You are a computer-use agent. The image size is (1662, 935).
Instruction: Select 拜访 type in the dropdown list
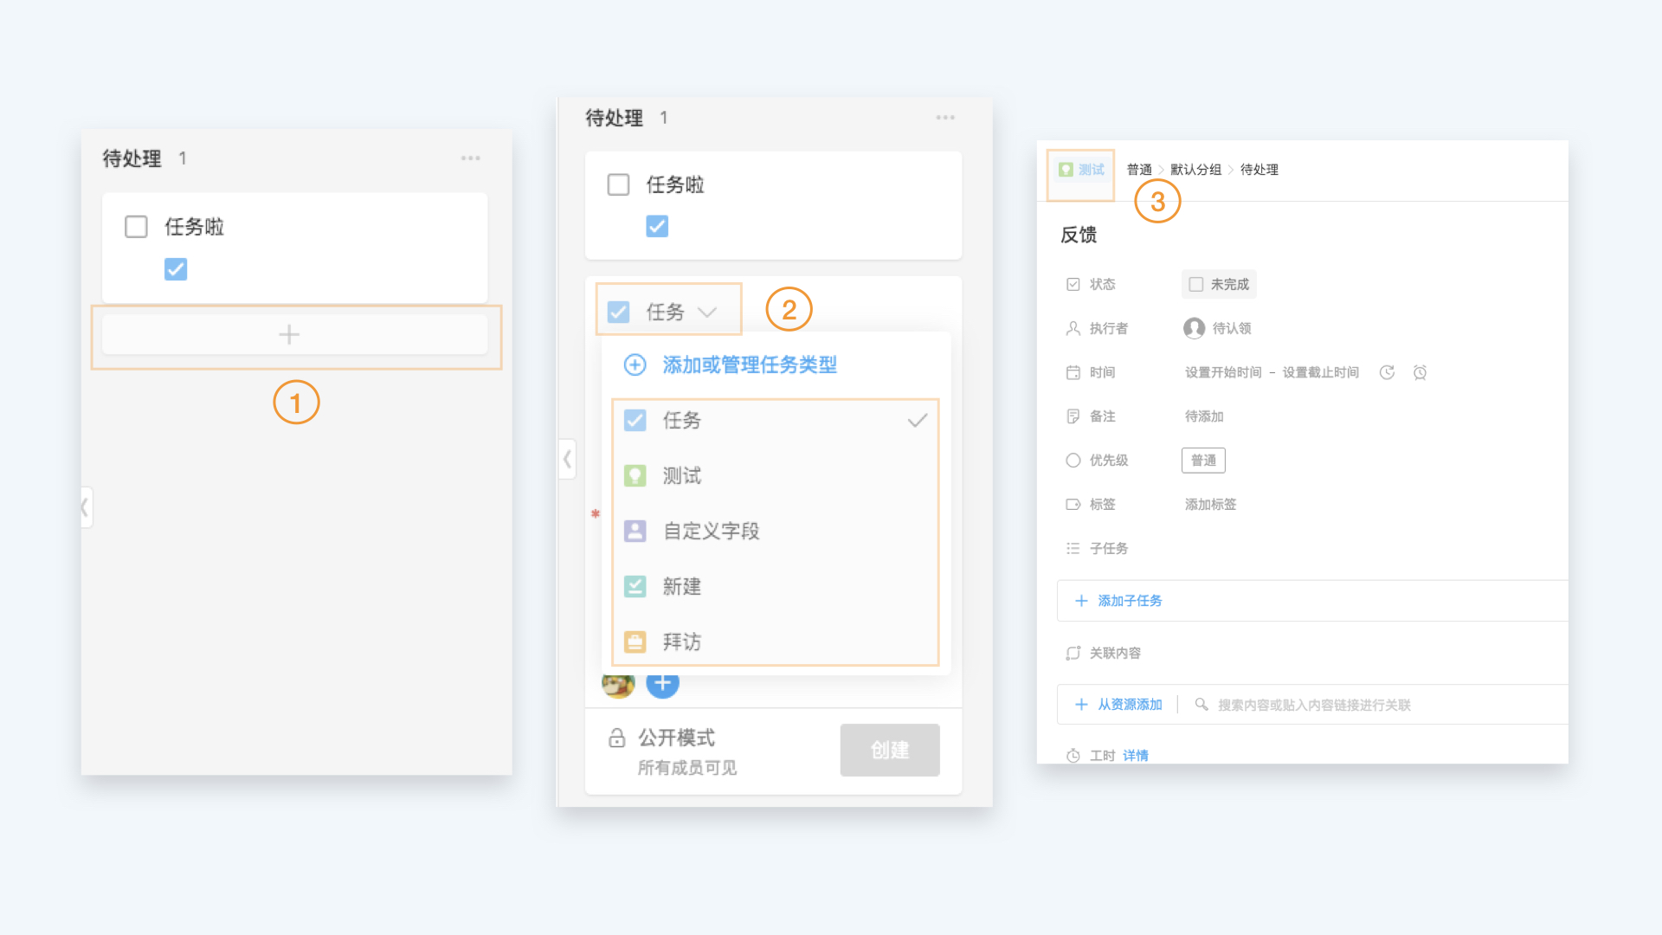point(776,642)
